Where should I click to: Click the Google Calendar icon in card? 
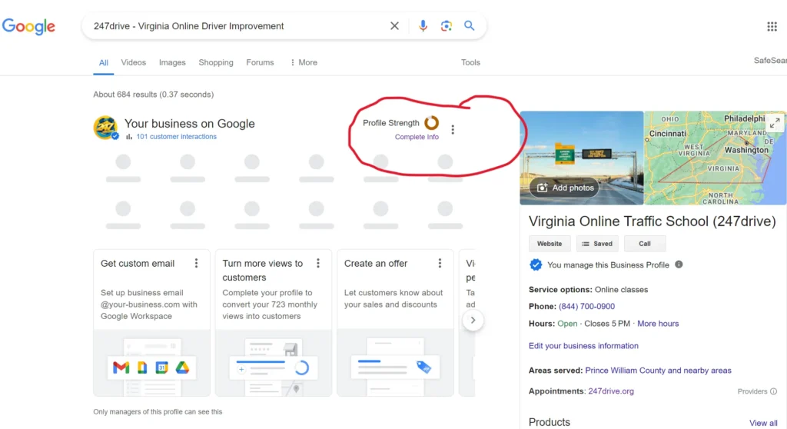161,367
